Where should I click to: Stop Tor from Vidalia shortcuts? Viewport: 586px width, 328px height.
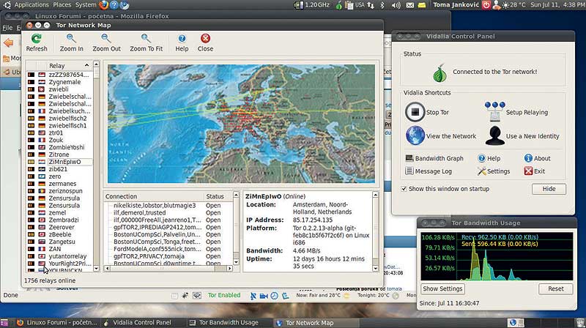coord(427,112)
